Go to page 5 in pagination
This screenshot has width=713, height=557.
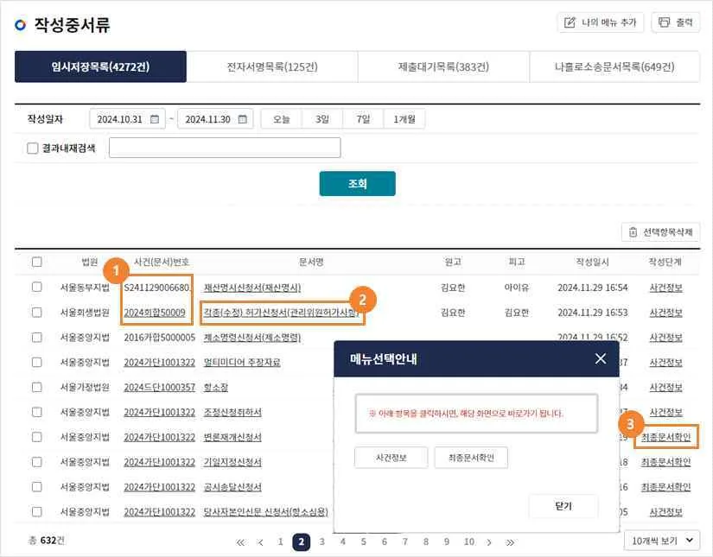[363, 541]
